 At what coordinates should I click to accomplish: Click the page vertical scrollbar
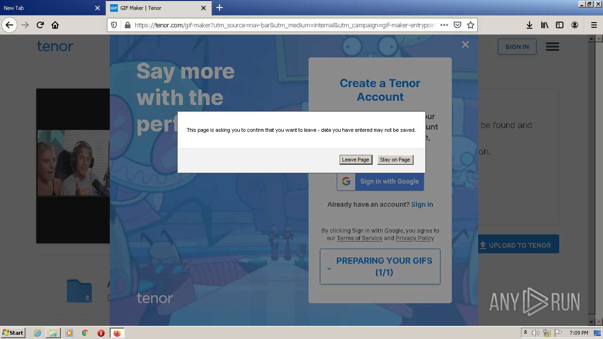coord(592,180)
